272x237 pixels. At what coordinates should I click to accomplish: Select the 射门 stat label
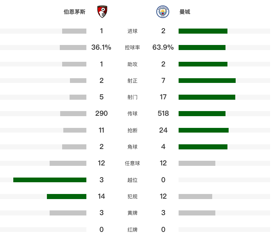132,97
